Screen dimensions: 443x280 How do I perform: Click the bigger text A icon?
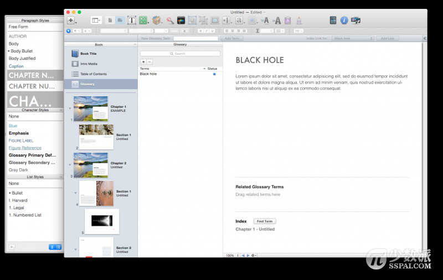(x=277, y=20)
